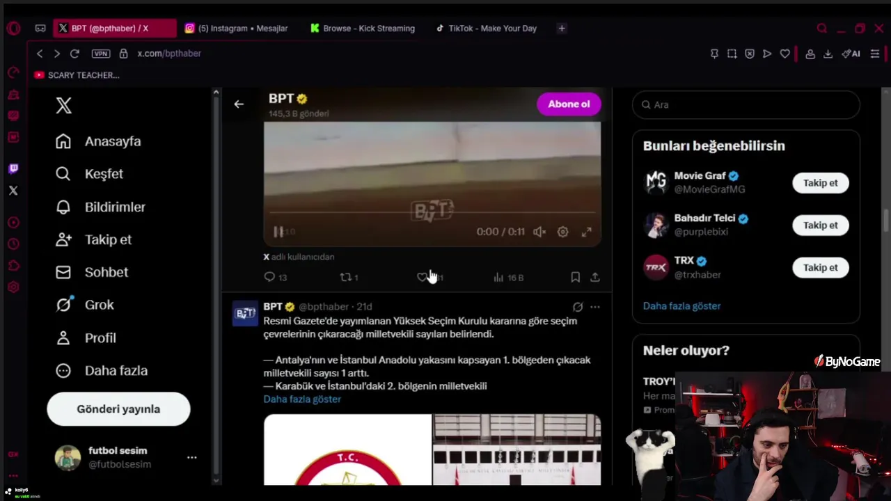Go forward with the browser forward arrow
Screen dimensions: 891x501
57,54
